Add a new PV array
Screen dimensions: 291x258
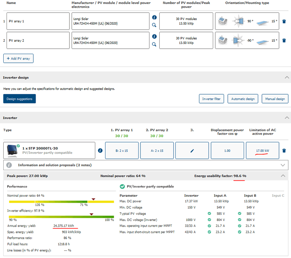19,58
